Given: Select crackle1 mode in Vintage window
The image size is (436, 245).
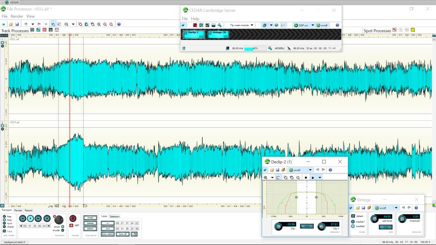Looking at the screenshot, I should point(353,221).
